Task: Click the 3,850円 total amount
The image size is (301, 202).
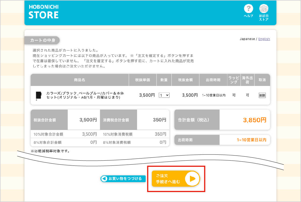Action: pos(254,120)
